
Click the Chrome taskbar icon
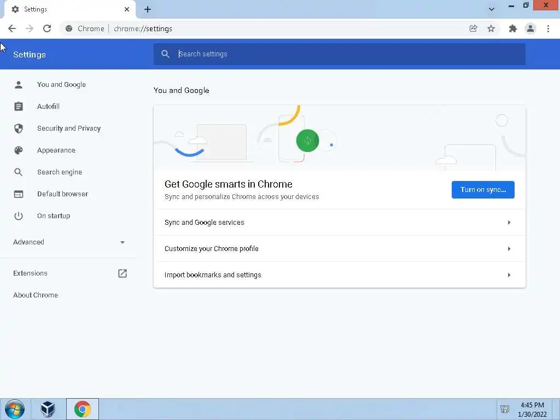click(x=83, y=409)
